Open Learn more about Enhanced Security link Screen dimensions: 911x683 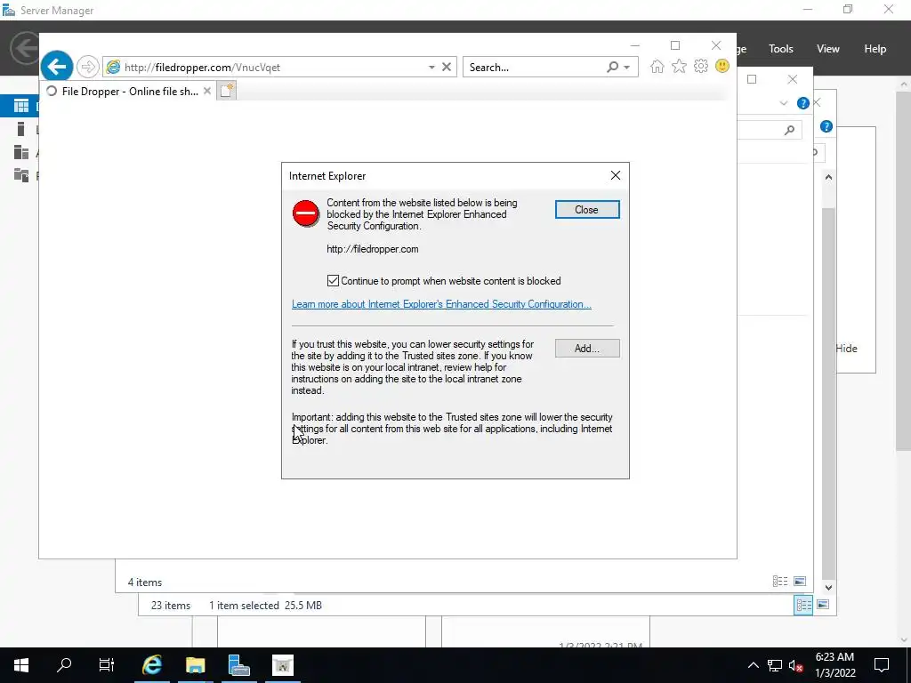(x=441, y=304)
